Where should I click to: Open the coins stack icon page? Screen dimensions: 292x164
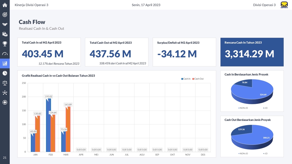pos(5,34)
